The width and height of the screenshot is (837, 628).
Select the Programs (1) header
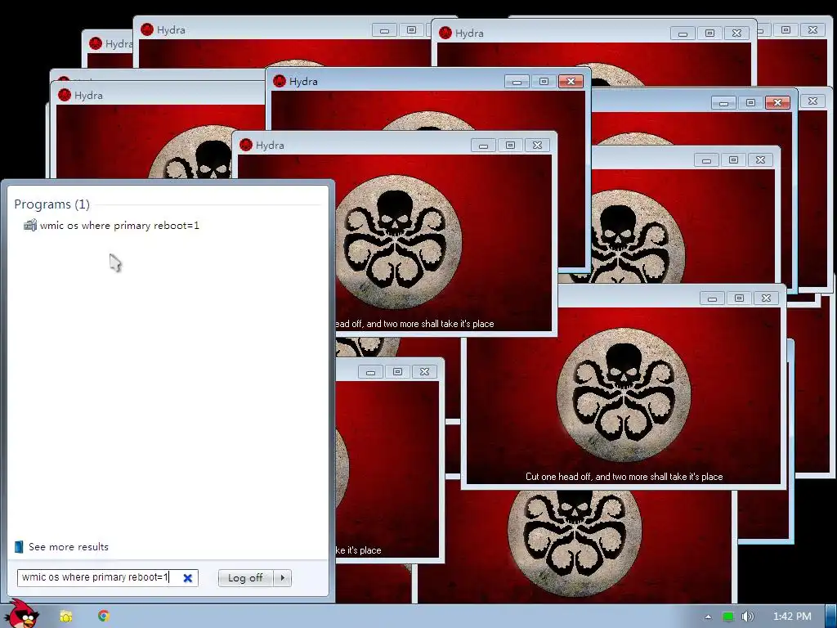click(x=51, y=204)
